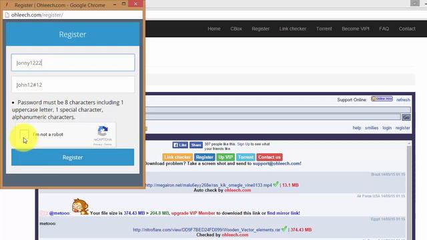Viewport: 427px width, 240px height.
Task: Open the register link under chat box
Action: pyautogui.click(x=403, y=128)
